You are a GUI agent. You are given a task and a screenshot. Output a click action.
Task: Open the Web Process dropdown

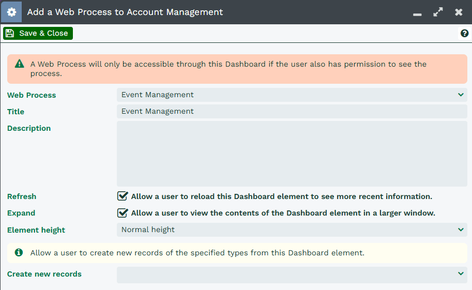[292, 95]
